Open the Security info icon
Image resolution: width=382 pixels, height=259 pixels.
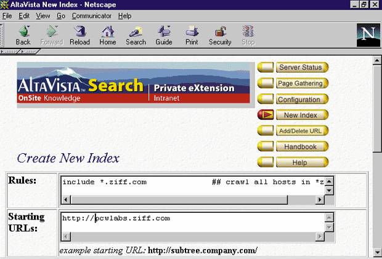coord(220,35)
